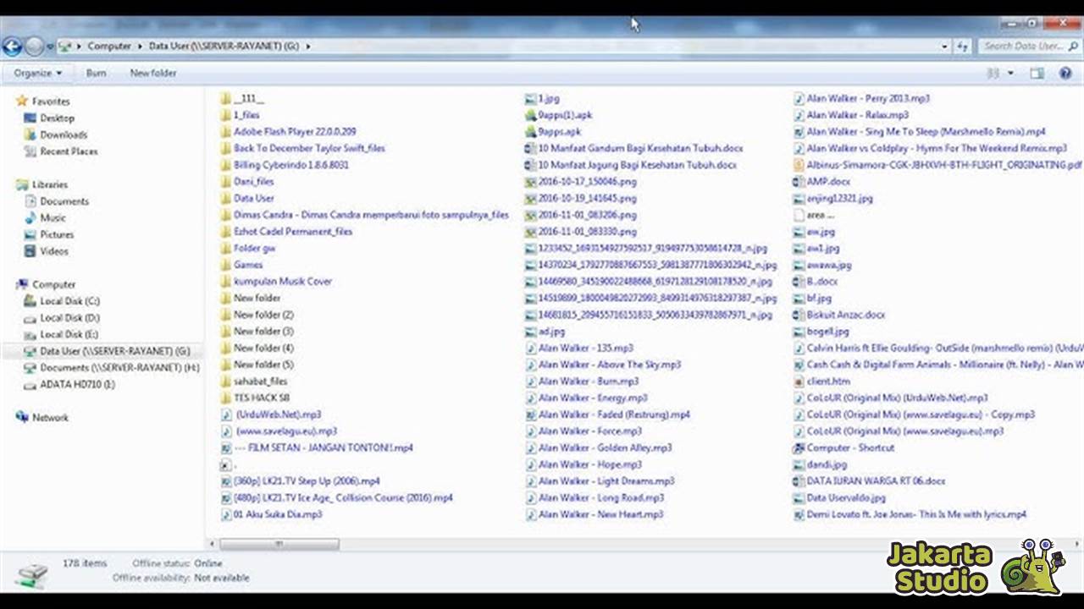The image size is (1084, 609).
Task: Open the Favorites section in sidebar
Action: tap(51, 101)
